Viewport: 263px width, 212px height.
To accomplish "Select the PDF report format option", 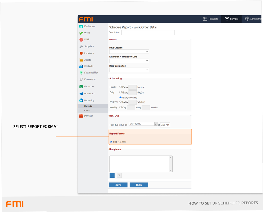I will point(111,142).
